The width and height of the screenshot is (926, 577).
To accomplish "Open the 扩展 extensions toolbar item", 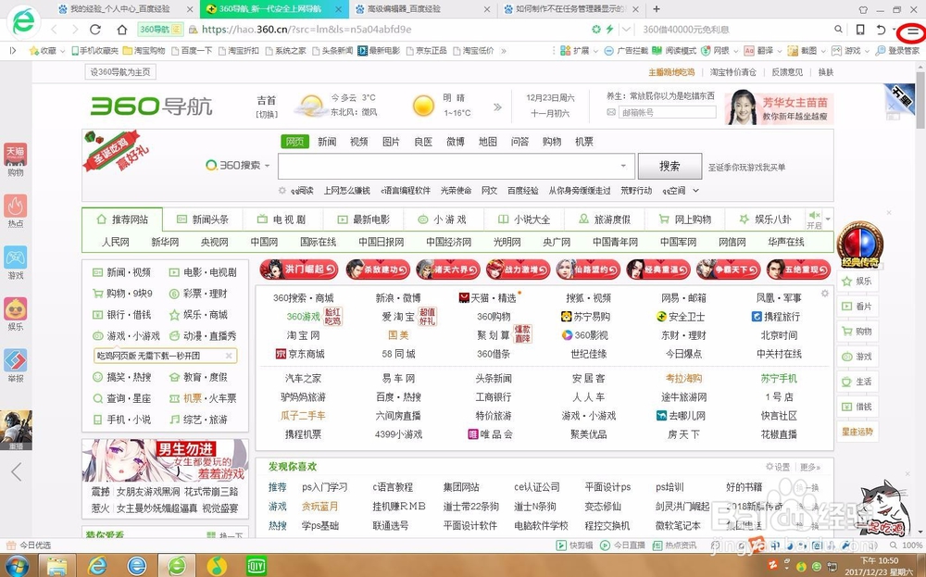I will [575, 51].
